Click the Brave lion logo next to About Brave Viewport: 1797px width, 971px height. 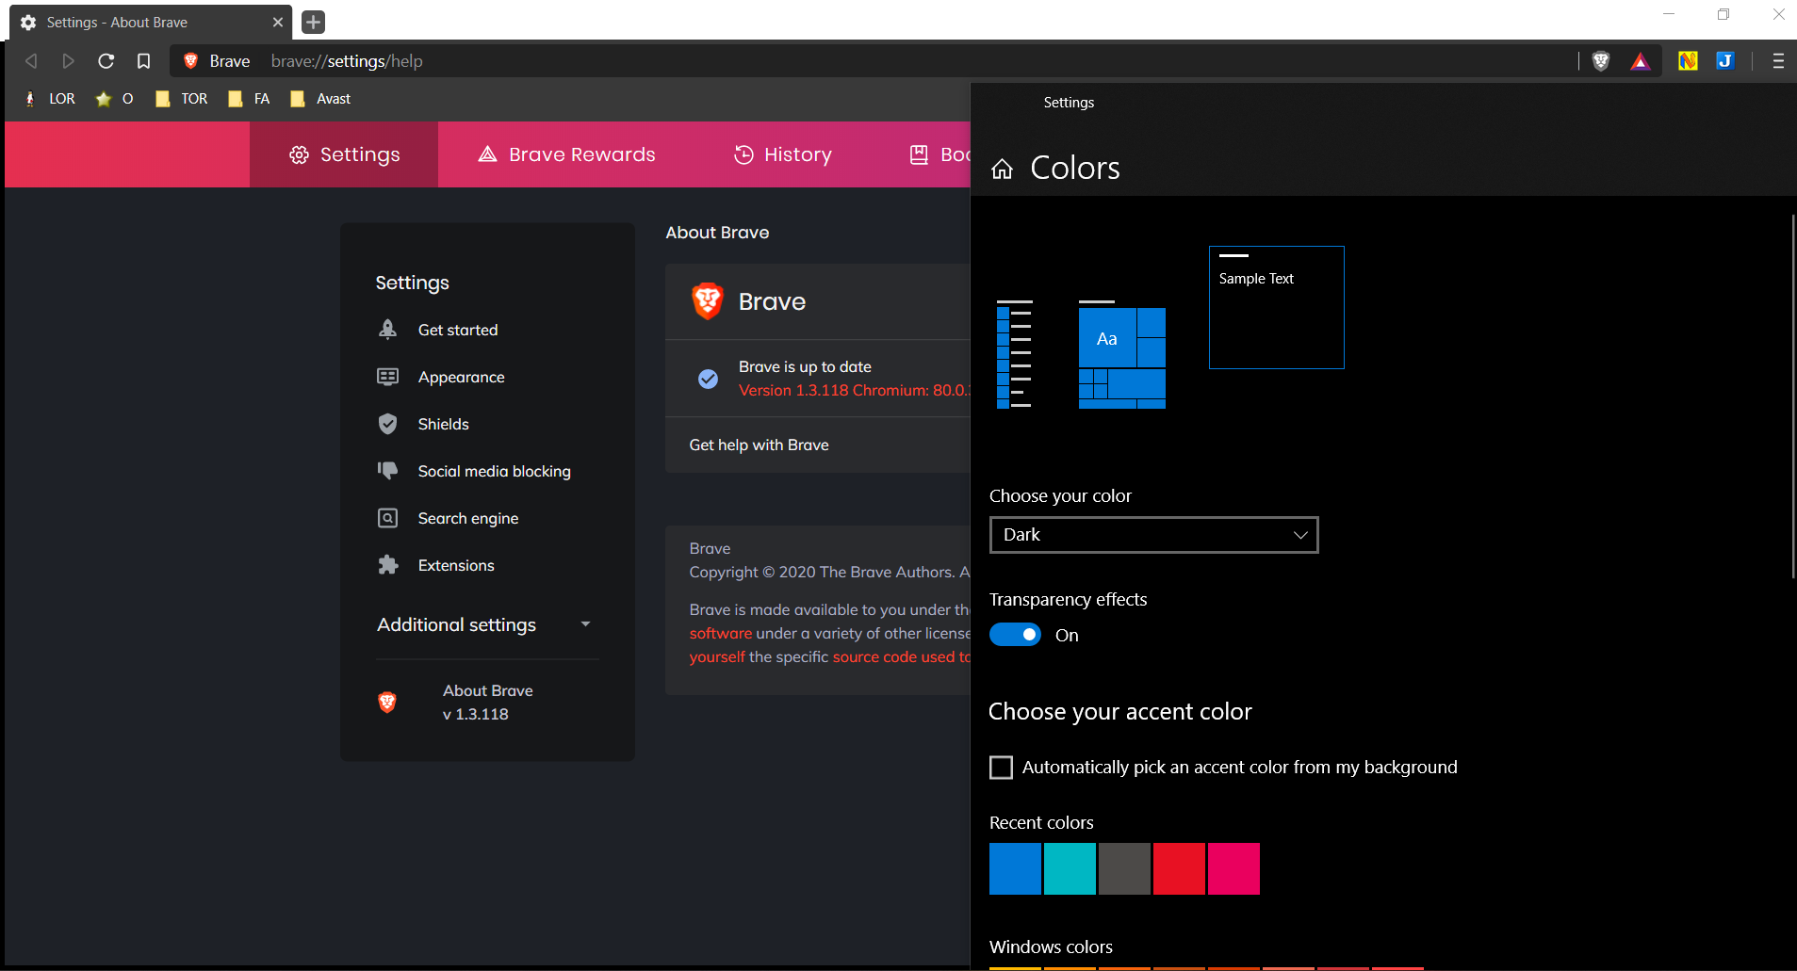386,702
